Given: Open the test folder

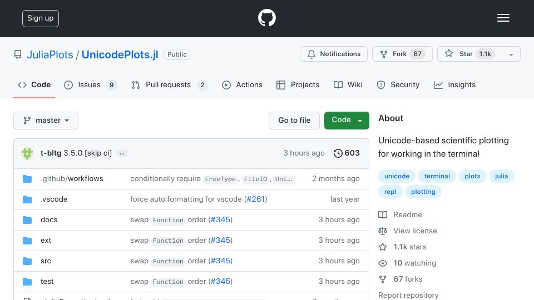Looking at the screenshot, I should (47, 282).
